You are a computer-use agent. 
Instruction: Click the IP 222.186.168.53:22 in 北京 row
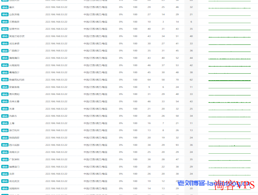pyautogui.click(x=56, y=174)
